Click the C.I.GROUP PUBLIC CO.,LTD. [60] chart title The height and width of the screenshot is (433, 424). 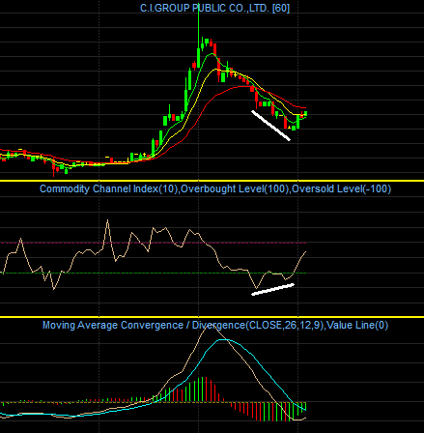coord(214,8)
